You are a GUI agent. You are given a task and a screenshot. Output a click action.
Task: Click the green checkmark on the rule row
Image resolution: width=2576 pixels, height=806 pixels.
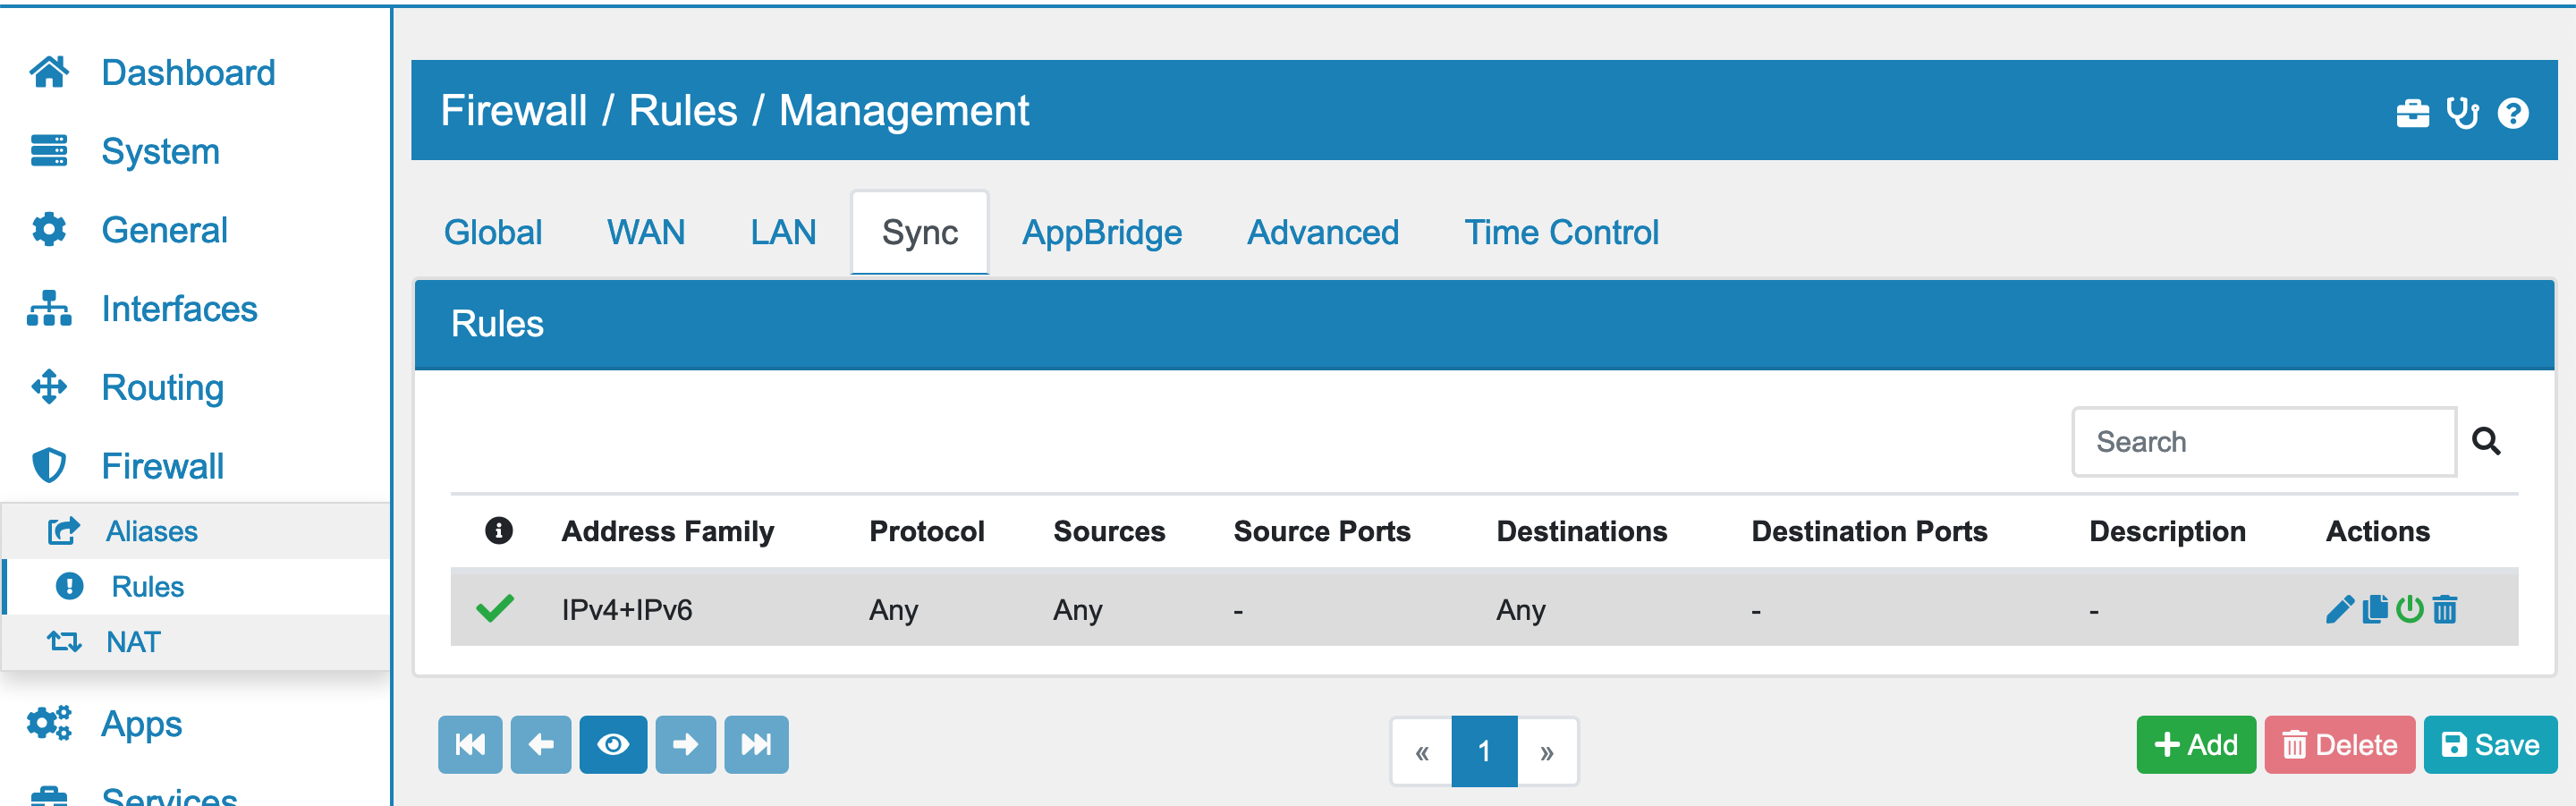pyautogui.click(x=495, y=608)
